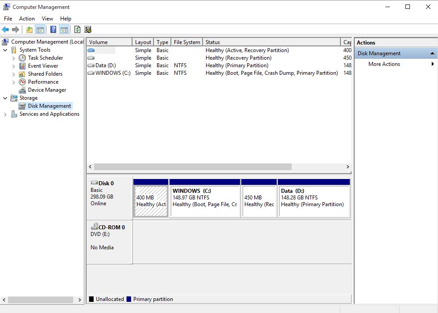Click the blue Primary partition legend swatch

(x=129, y=299)
